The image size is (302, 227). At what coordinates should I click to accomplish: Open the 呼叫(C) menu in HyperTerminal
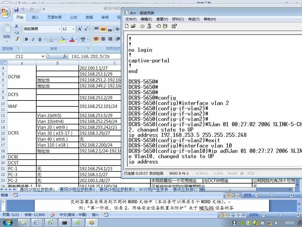[178, 19]
